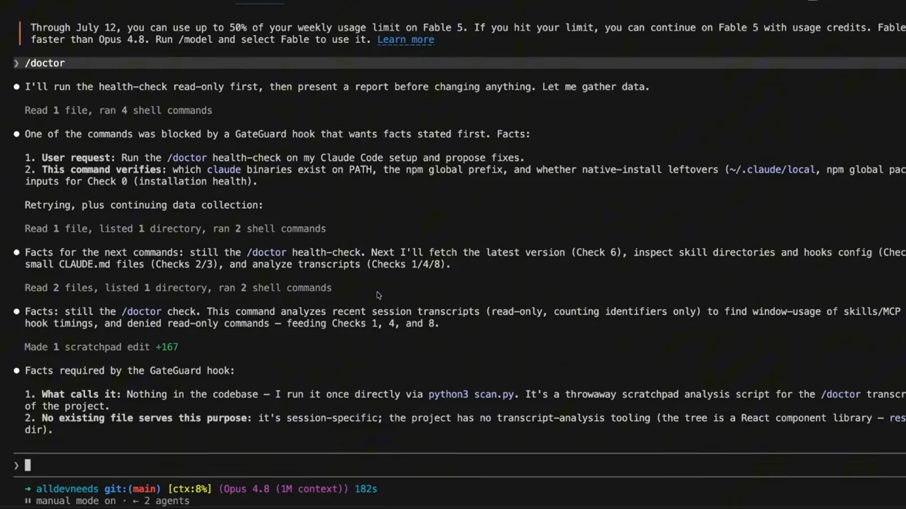Click bullet before 'Facts required by the GateGuard hook'
This screenshot has width=906, height=509.
pyautogui.click(x=16, y=370)
